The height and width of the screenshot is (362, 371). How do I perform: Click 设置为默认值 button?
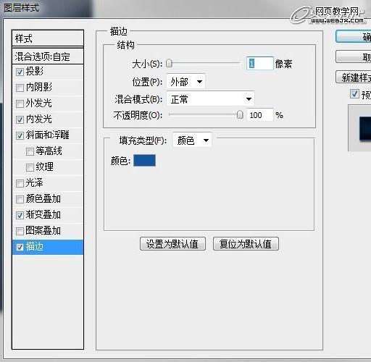pos(172,244)
